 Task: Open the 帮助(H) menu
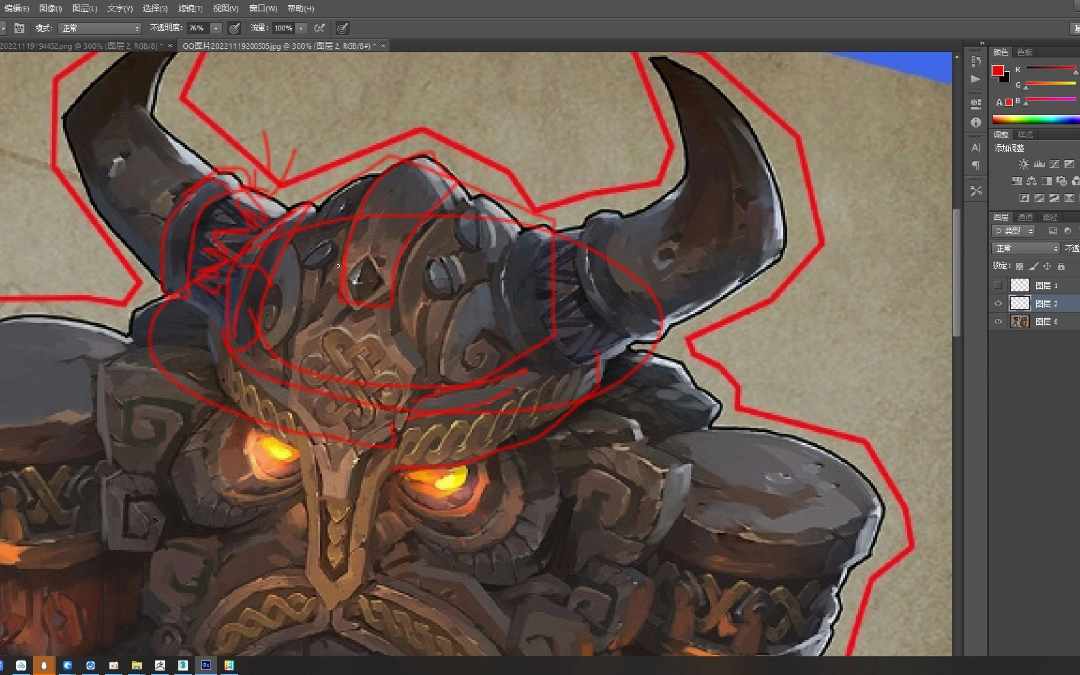[x=300, y=8]
